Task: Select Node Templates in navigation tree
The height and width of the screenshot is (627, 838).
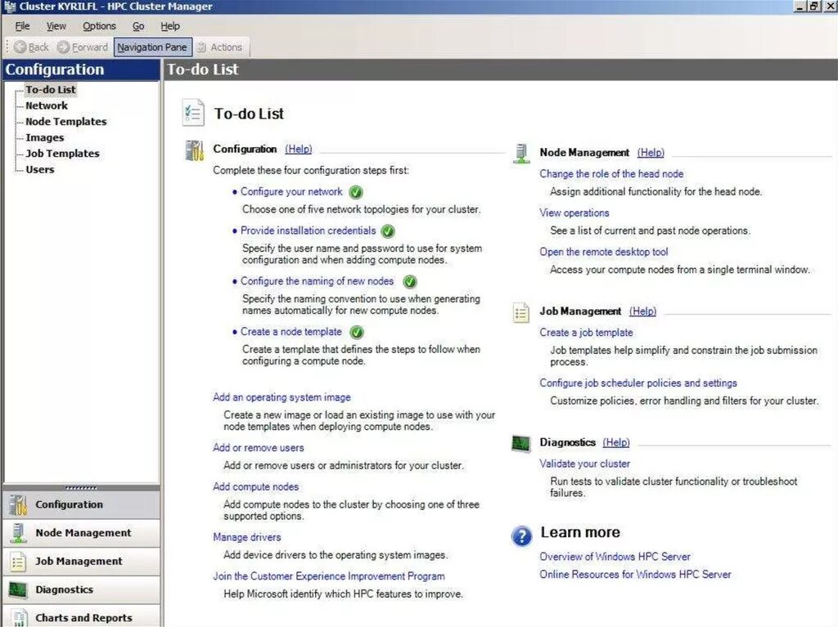Action: click(65, 122)
